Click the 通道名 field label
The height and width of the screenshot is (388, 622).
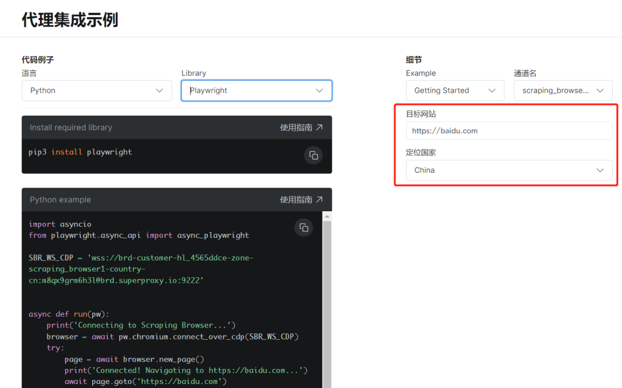[x=525, y=73]
